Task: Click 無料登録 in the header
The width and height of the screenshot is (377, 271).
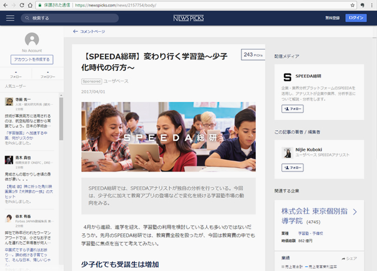Action: [332, 18]
